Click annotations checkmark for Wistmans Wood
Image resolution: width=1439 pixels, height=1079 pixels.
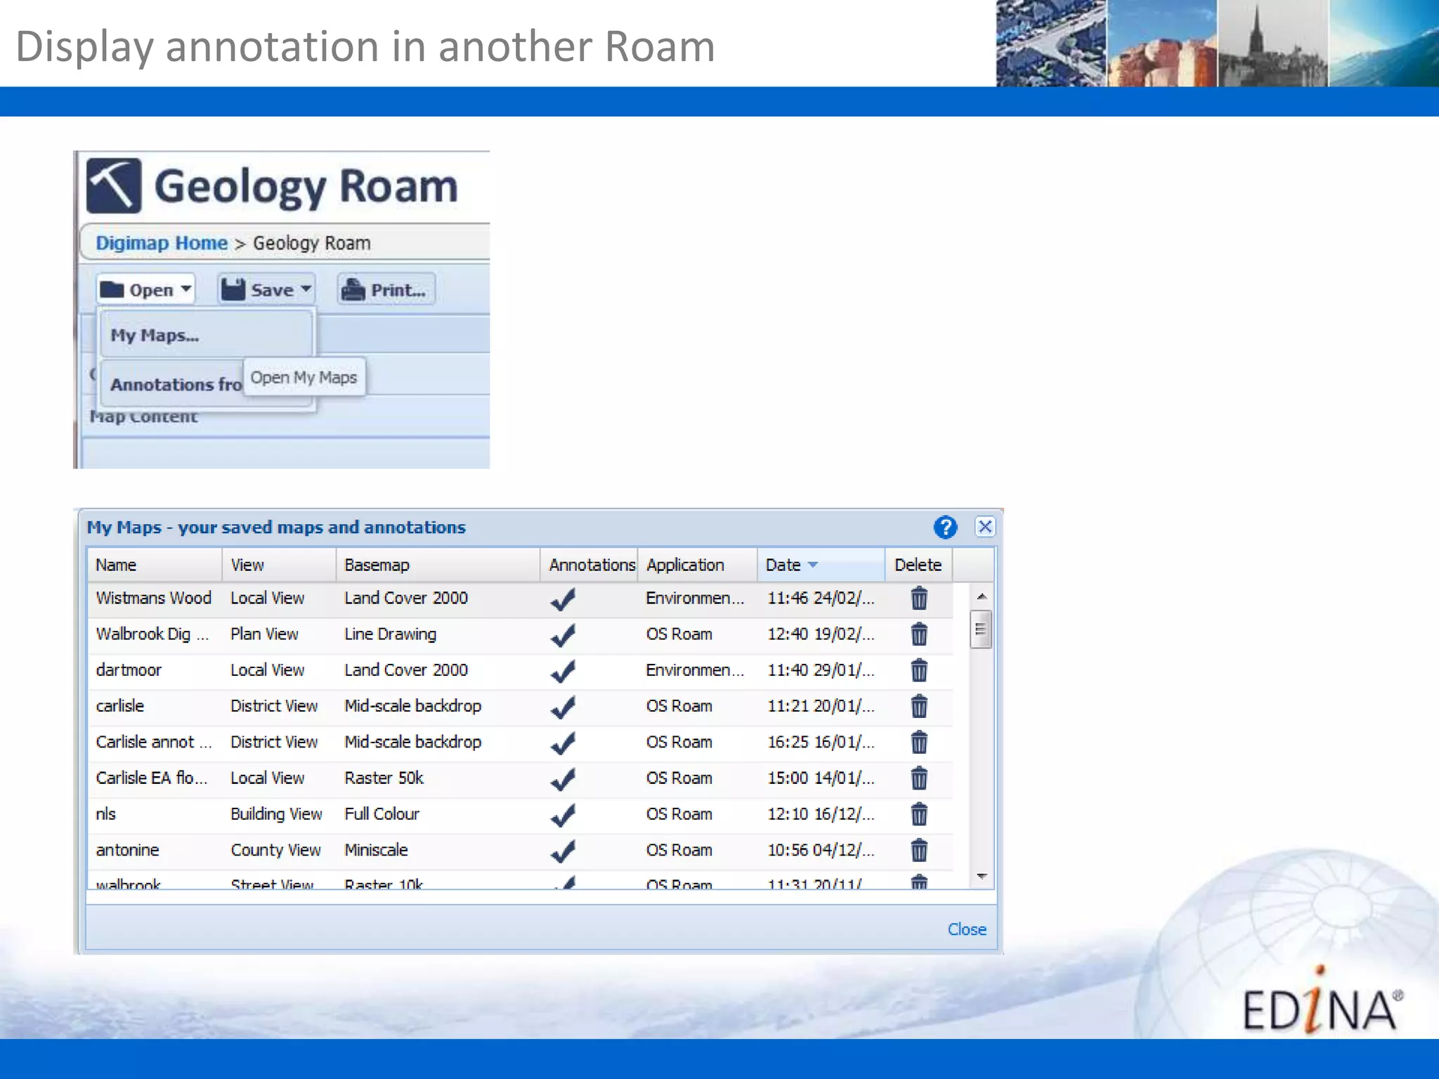[563, 599]
